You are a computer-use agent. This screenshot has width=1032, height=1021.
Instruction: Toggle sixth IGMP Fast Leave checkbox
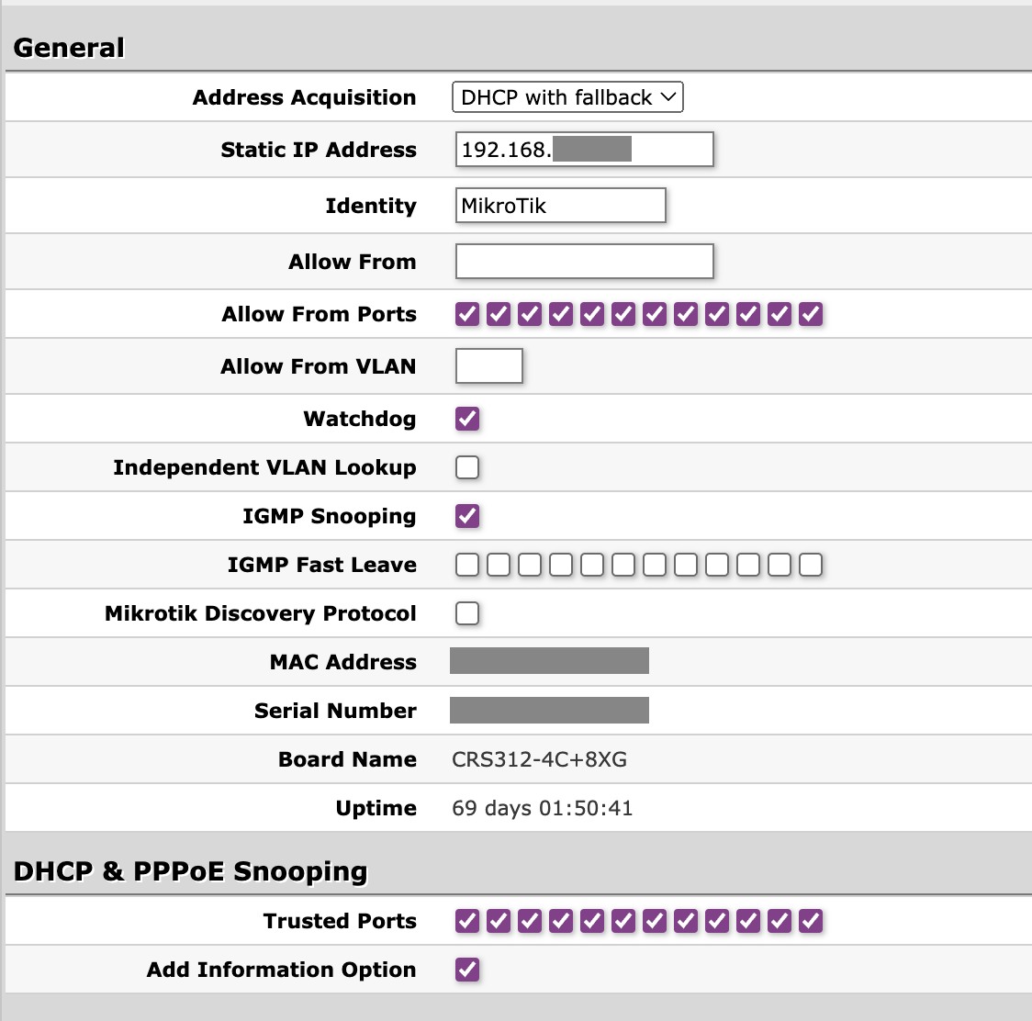click(x=623, y=565)
